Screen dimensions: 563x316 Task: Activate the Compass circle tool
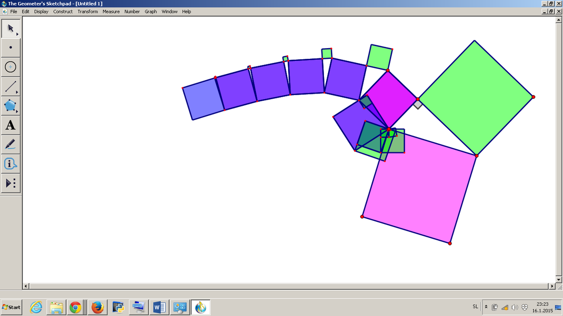[11, 67]
